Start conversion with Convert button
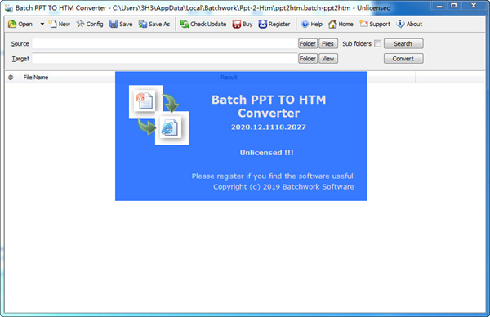This screenshot has width=490, height=317. click(x=403, y=59)
